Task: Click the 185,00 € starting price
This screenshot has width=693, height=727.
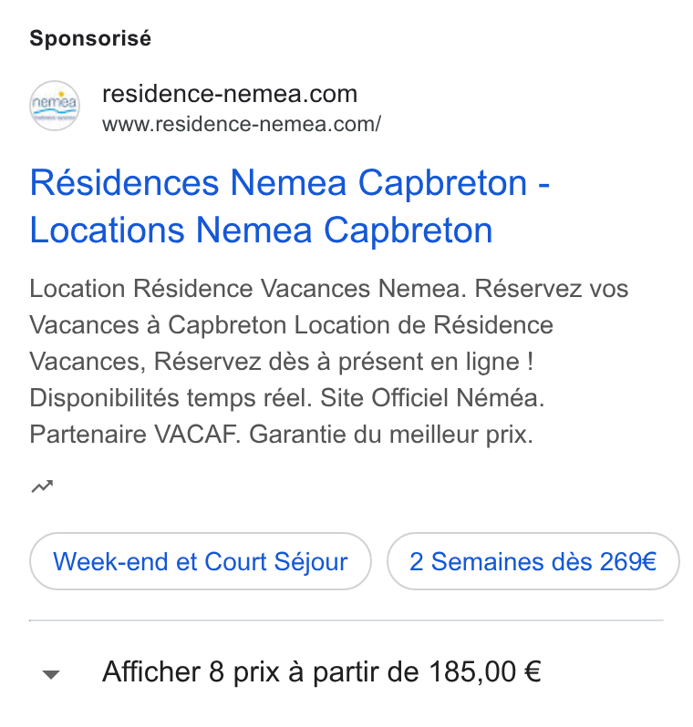Action: (x=484, y=671)
